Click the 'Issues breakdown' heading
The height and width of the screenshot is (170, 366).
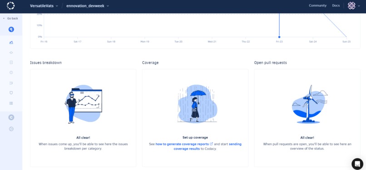(46, 63)
